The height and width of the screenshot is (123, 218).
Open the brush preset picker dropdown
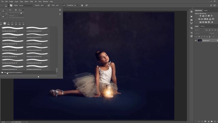[x=8, y=5]
